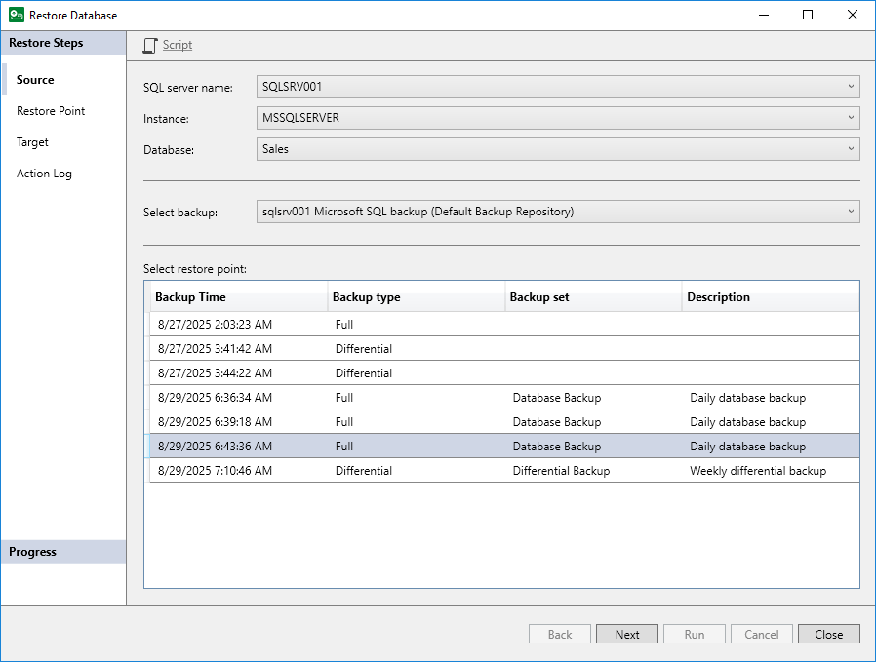This screenshot has width=876, height=662.
Task: Open the Database dropdown showing Sales
Action: (852, 148)
